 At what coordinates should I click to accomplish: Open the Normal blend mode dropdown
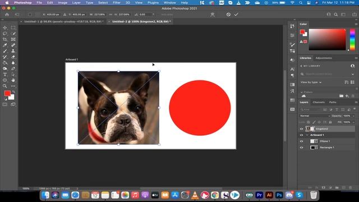315,116
